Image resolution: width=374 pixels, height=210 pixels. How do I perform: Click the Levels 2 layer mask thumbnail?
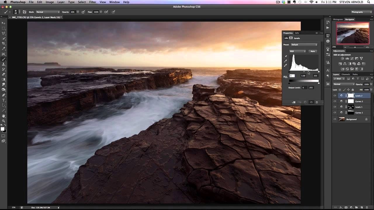351,96
